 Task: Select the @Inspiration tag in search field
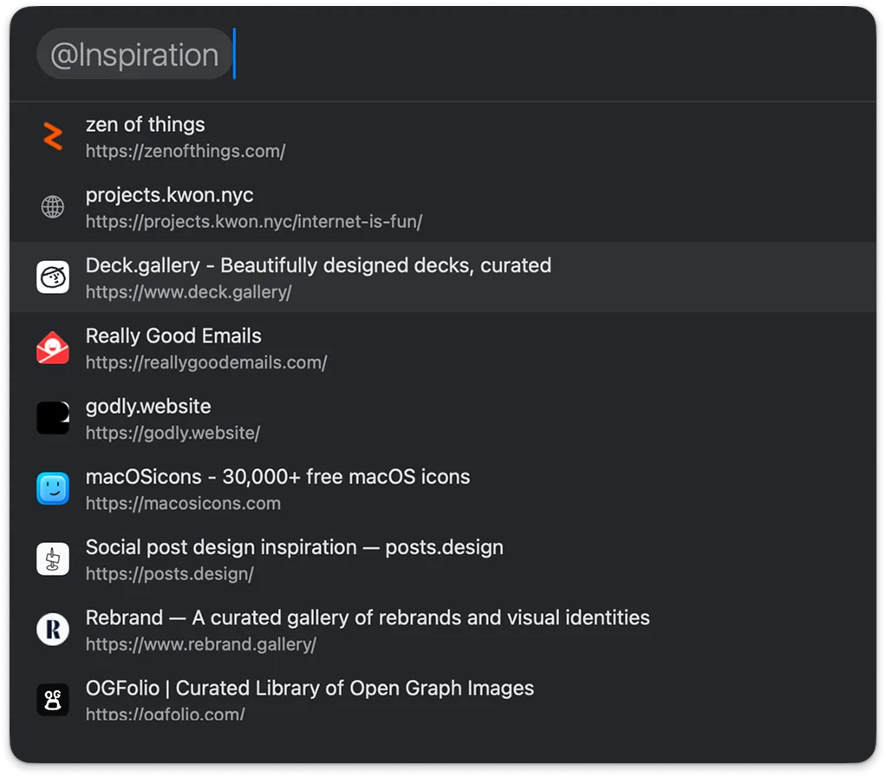pos(134,55)
